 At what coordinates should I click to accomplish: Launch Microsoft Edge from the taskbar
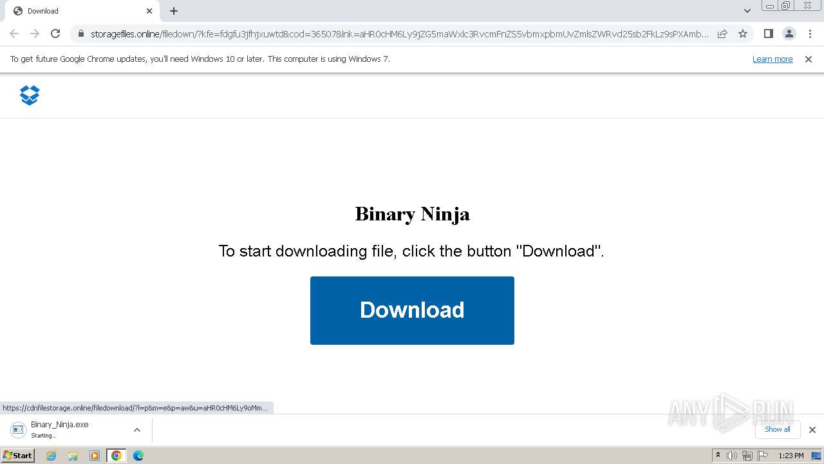[x=138, y=456]
